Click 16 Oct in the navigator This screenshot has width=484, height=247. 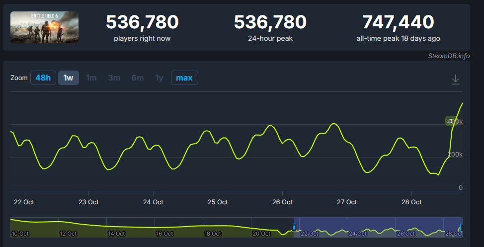pyautogui.click(x=164, y=234)
